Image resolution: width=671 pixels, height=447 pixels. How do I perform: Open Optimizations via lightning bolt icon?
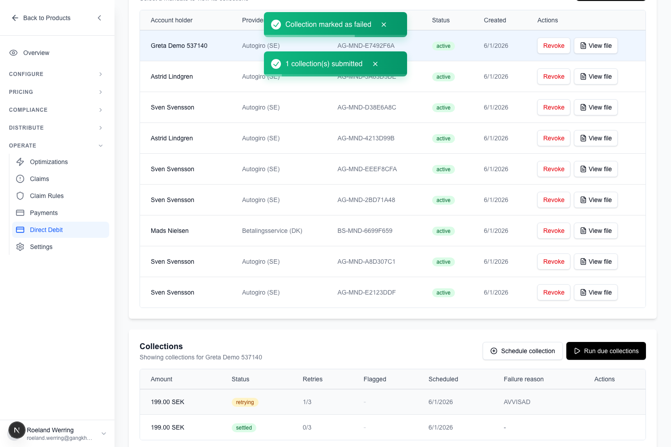[20, 162]
